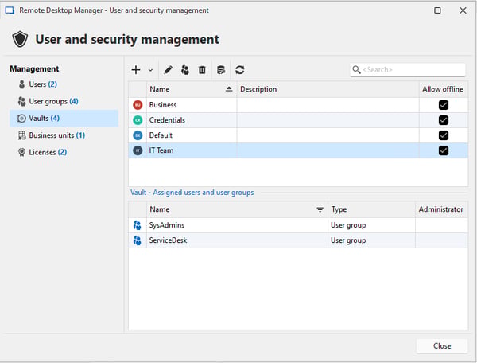Select the SysAdmins user group row
This screenshot has width=477, height=363.
click(298, 225)
